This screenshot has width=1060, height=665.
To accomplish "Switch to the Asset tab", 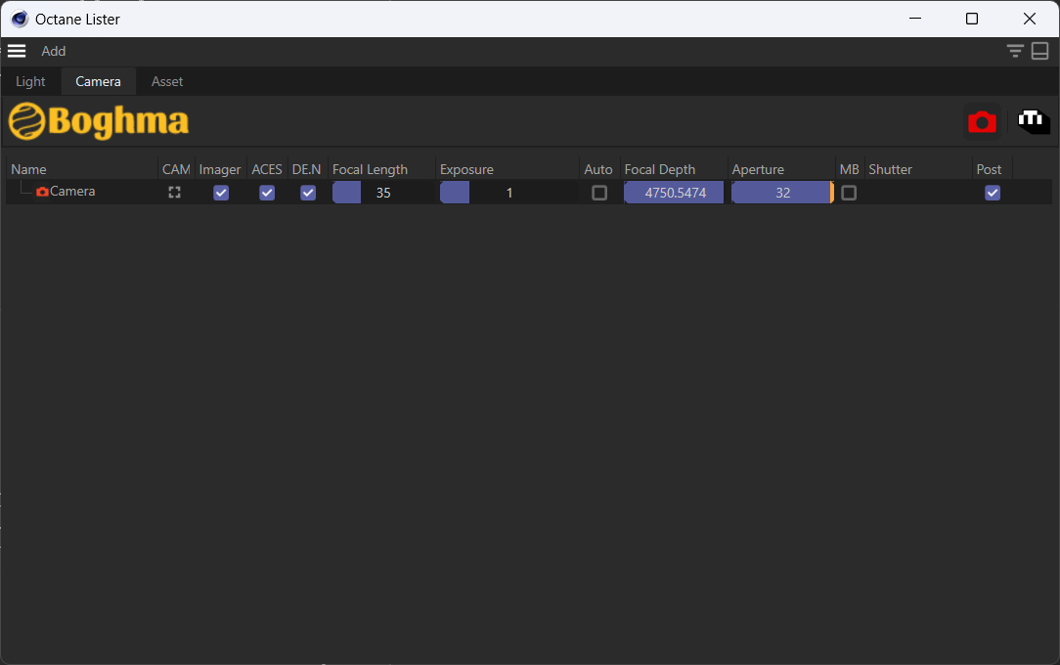I will 167,82.
